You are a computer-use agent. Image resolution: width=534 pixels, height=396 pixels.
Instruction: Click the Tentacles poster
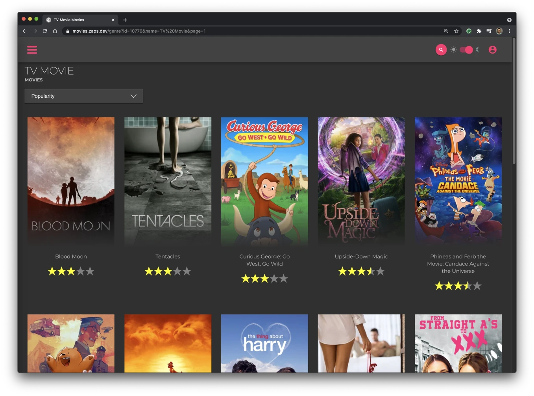click(168, 182)
